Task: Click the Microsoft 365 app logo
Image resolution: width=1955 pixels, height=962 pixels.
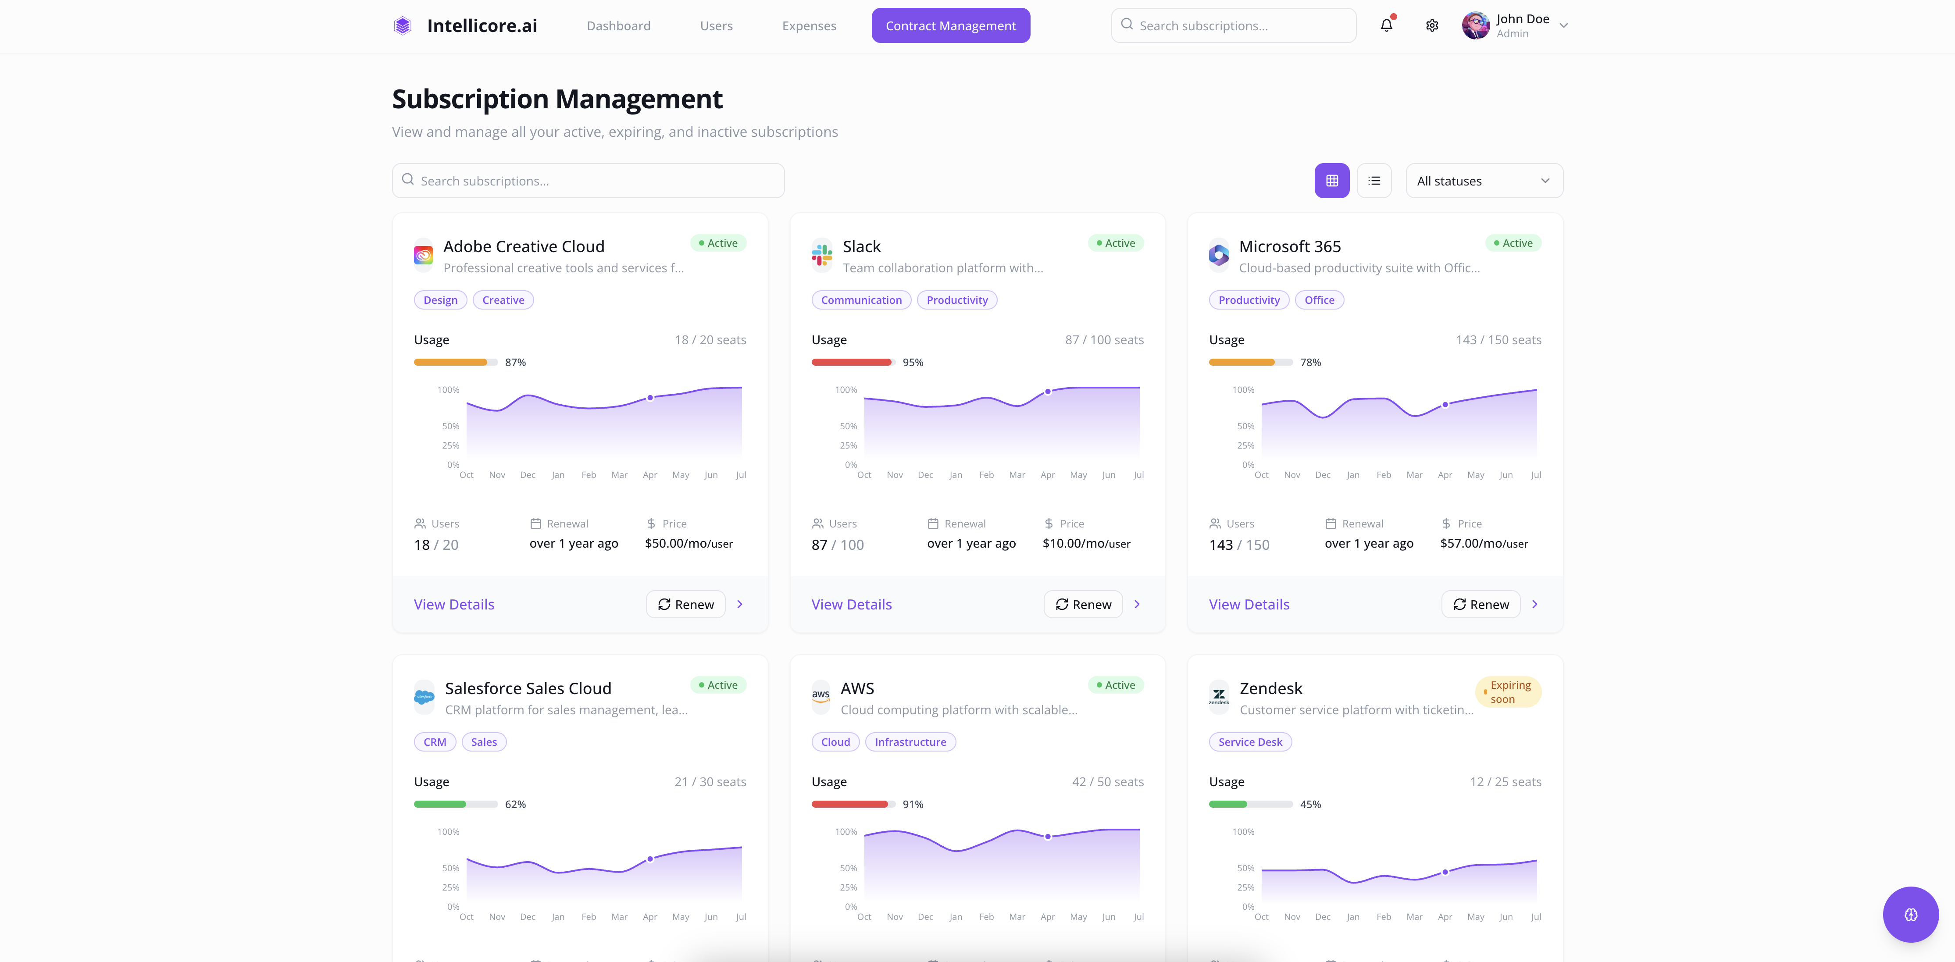Action: [x=1219, y=256]
